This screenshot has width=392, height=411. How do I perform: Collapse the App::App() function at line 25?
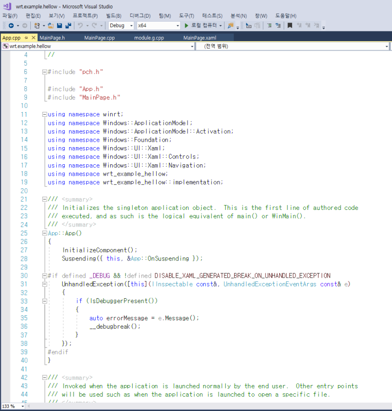44,233
